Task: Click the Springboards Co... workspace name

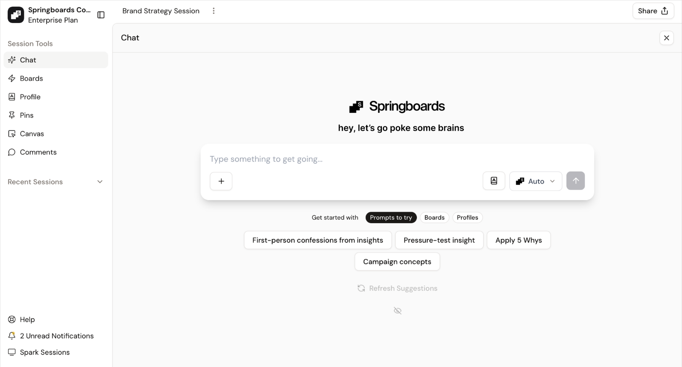Action: coord(59,10)
